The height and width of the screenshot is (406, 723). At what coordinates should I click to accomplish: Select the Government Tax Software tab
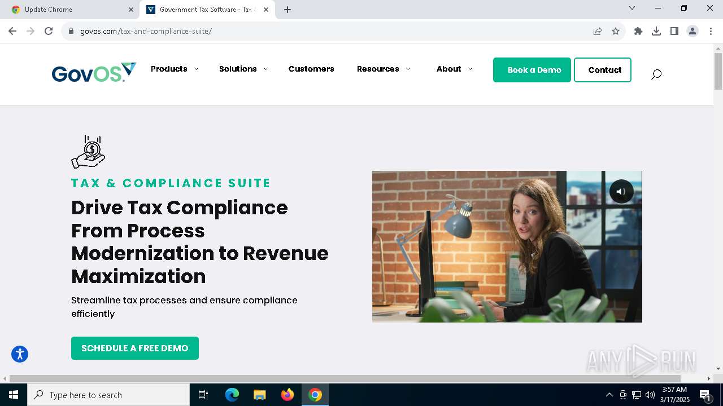(206, 10)
